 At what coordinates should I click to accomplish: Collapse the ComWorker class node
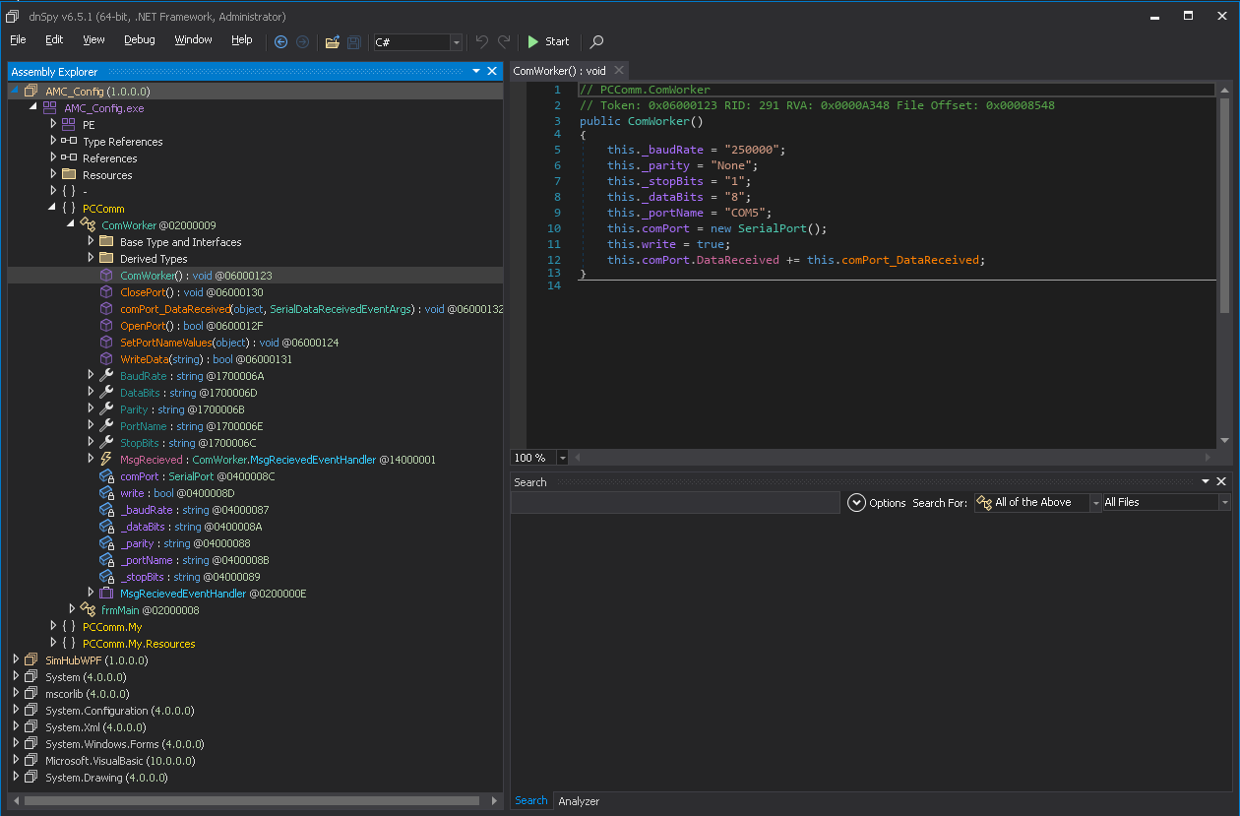click(70, 224)
